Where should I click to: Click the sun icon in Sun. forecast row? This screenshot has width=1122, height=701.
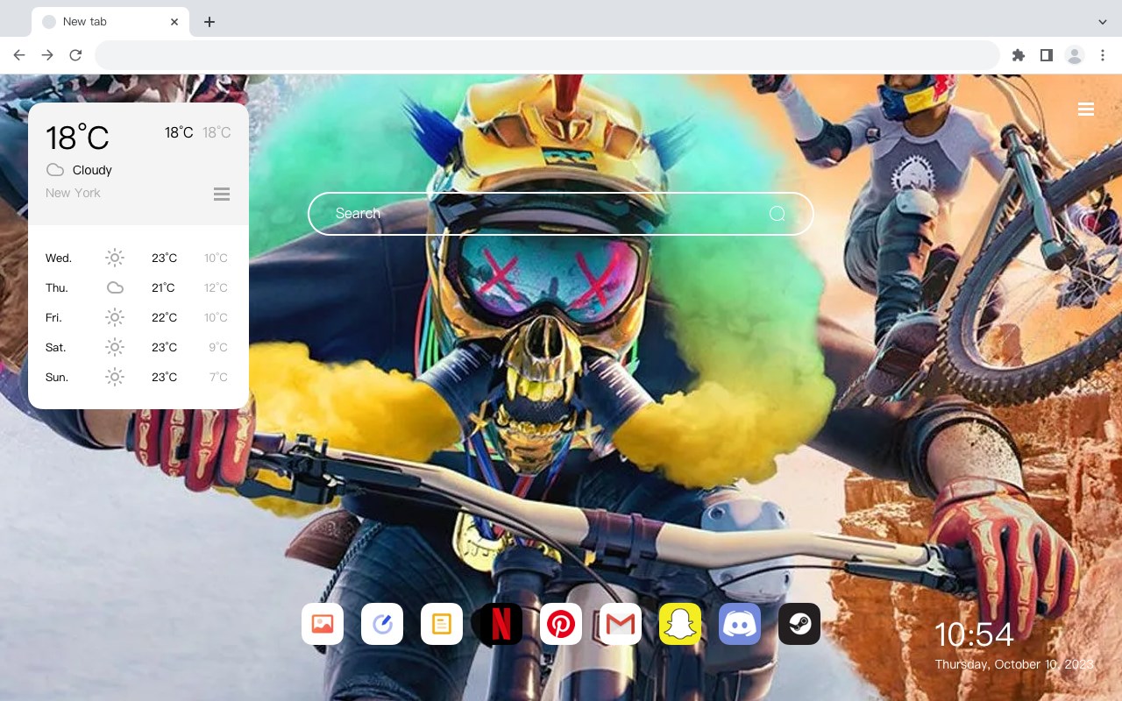[115, 377]
